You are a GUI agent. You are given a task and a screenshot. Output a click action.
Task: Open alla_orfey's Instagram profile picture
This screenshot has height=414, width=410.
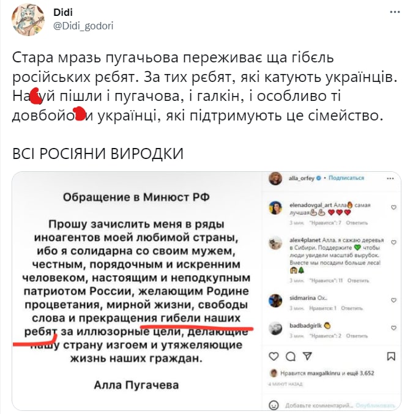275,179
